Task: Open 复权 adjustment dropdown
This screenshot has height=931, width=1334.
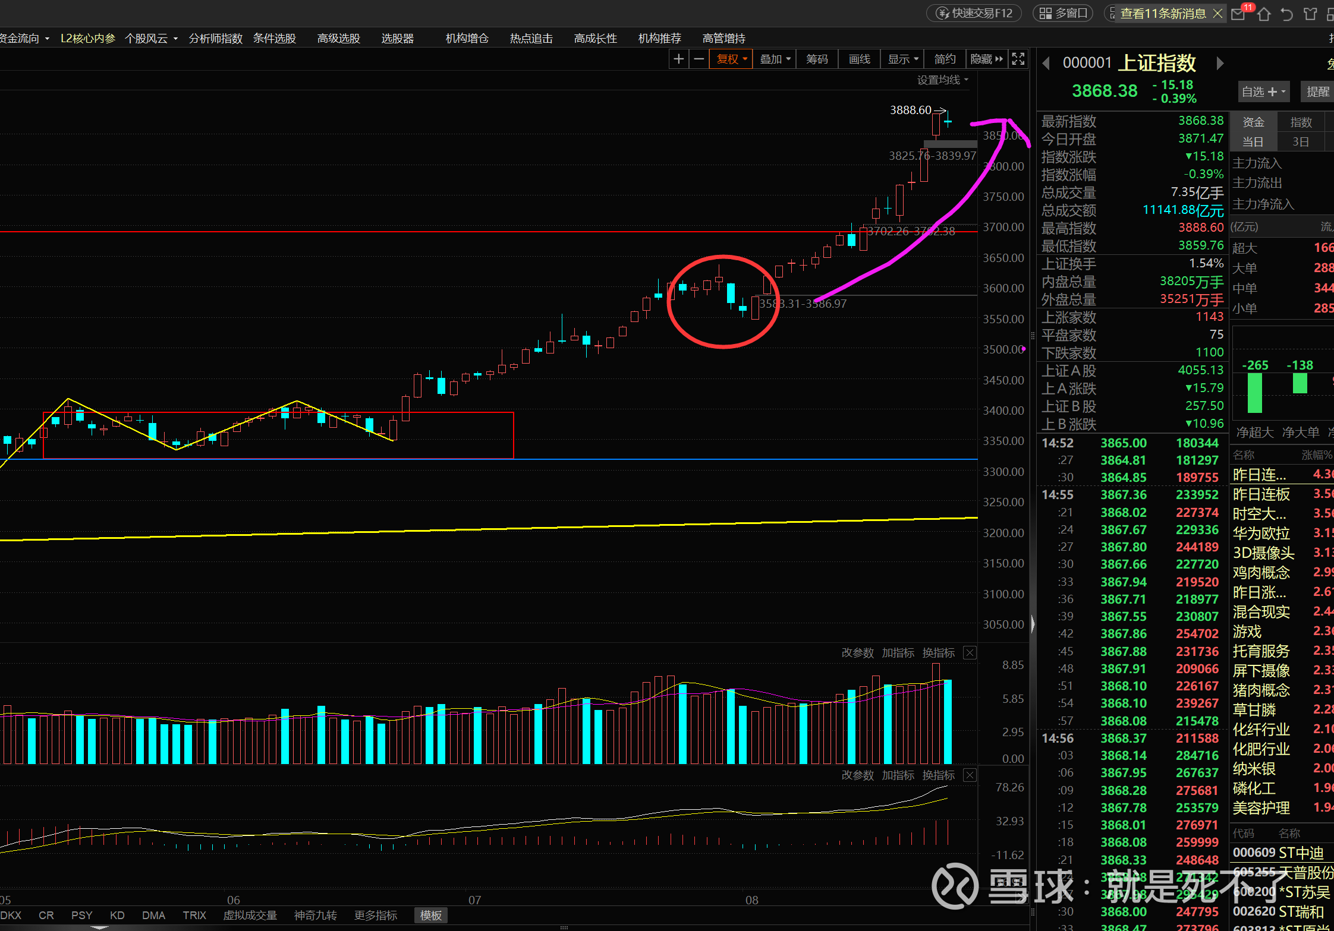Action: (731, 59)
